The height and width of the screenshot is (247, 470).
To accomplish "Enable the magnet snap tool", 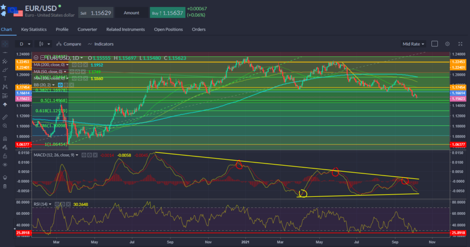I will click(5, 138).
